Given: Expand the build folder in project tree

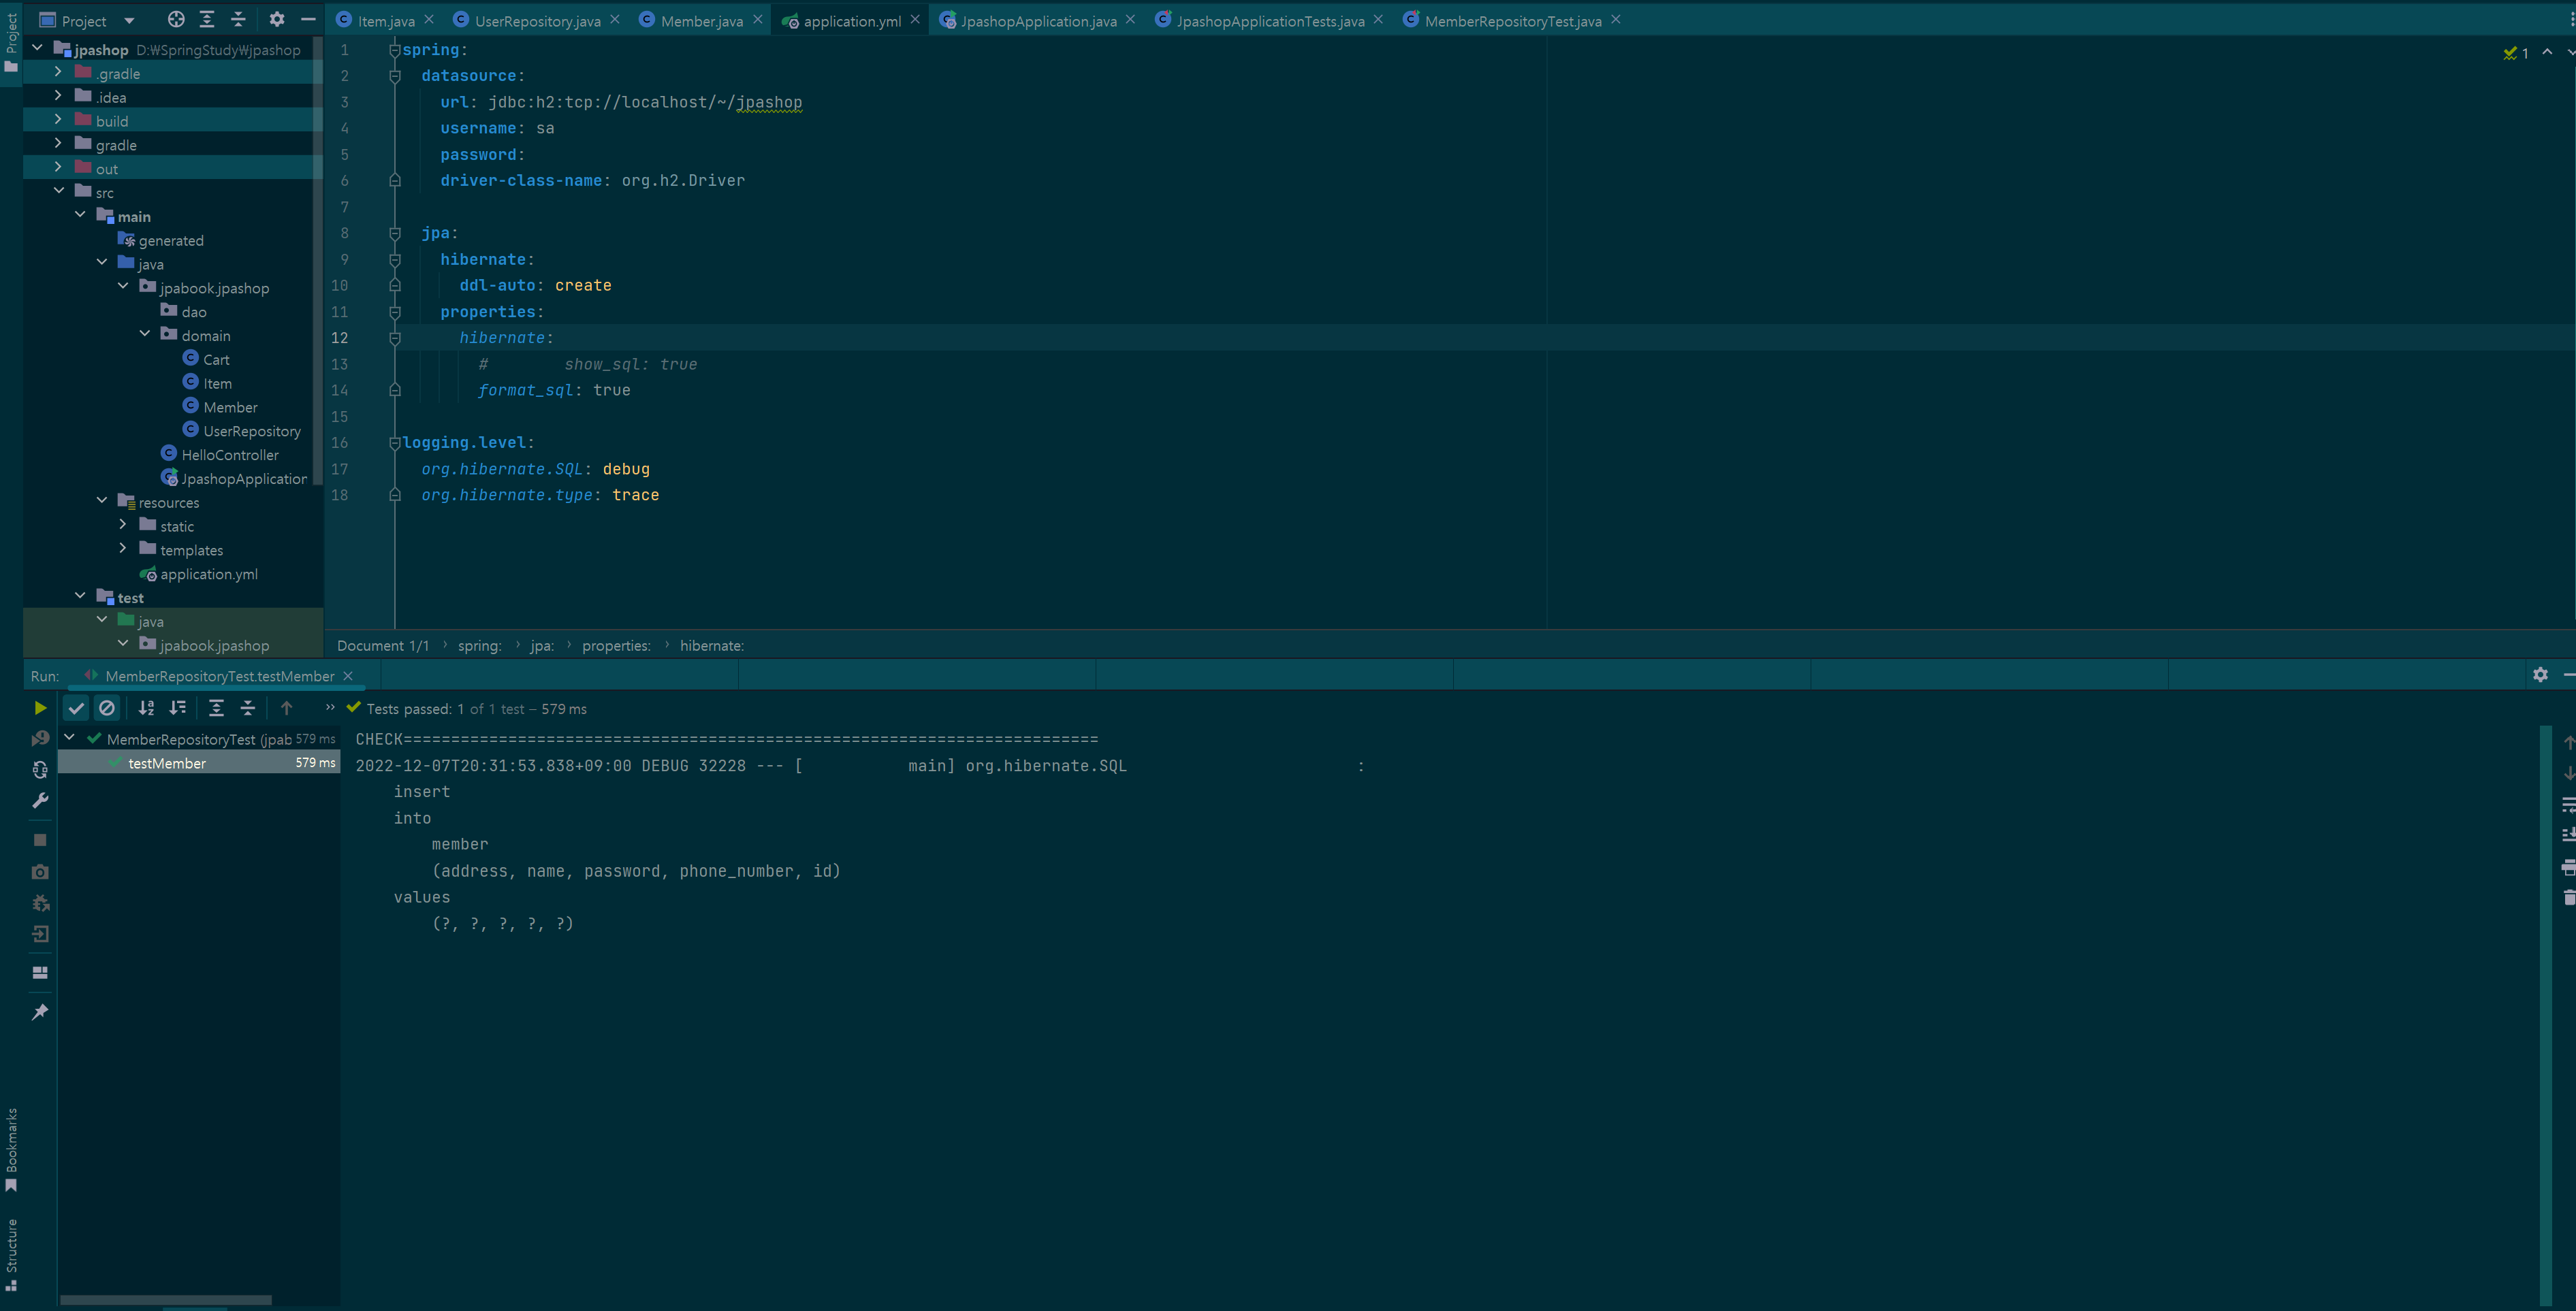Looking at the screenshot, I should pos(58,120).
